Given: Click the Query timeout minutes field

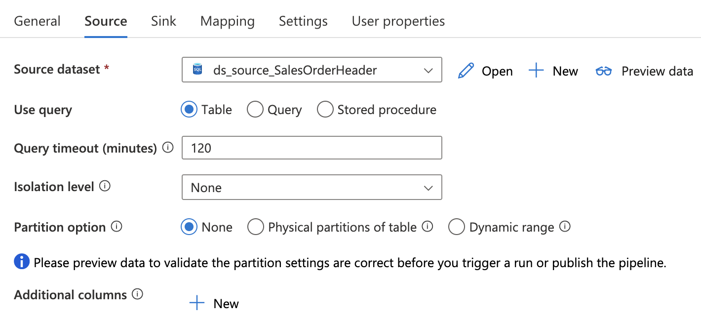Looking at the screenshot, I should coord(312,148).
